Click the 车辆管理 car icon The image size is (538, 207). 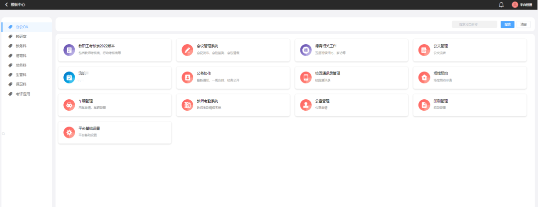pos(69,105)
